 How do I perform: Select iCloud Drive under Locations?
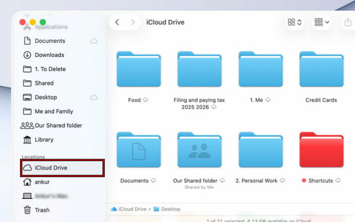pos(62,168)
